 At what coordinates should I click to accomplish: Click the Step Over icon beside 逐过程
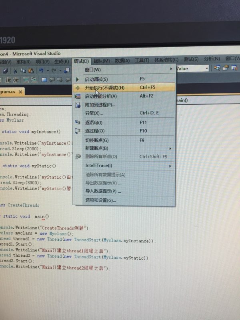coord(78,131)
